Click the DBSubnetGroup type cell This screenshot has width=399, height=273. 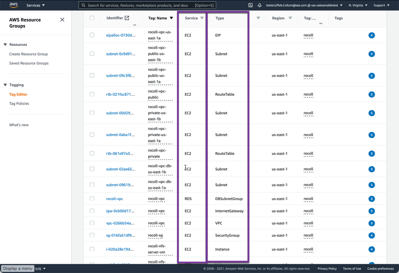(229, 199)
